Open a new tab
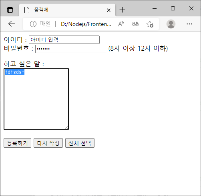The image size is (201, 196). click(122, 10)
